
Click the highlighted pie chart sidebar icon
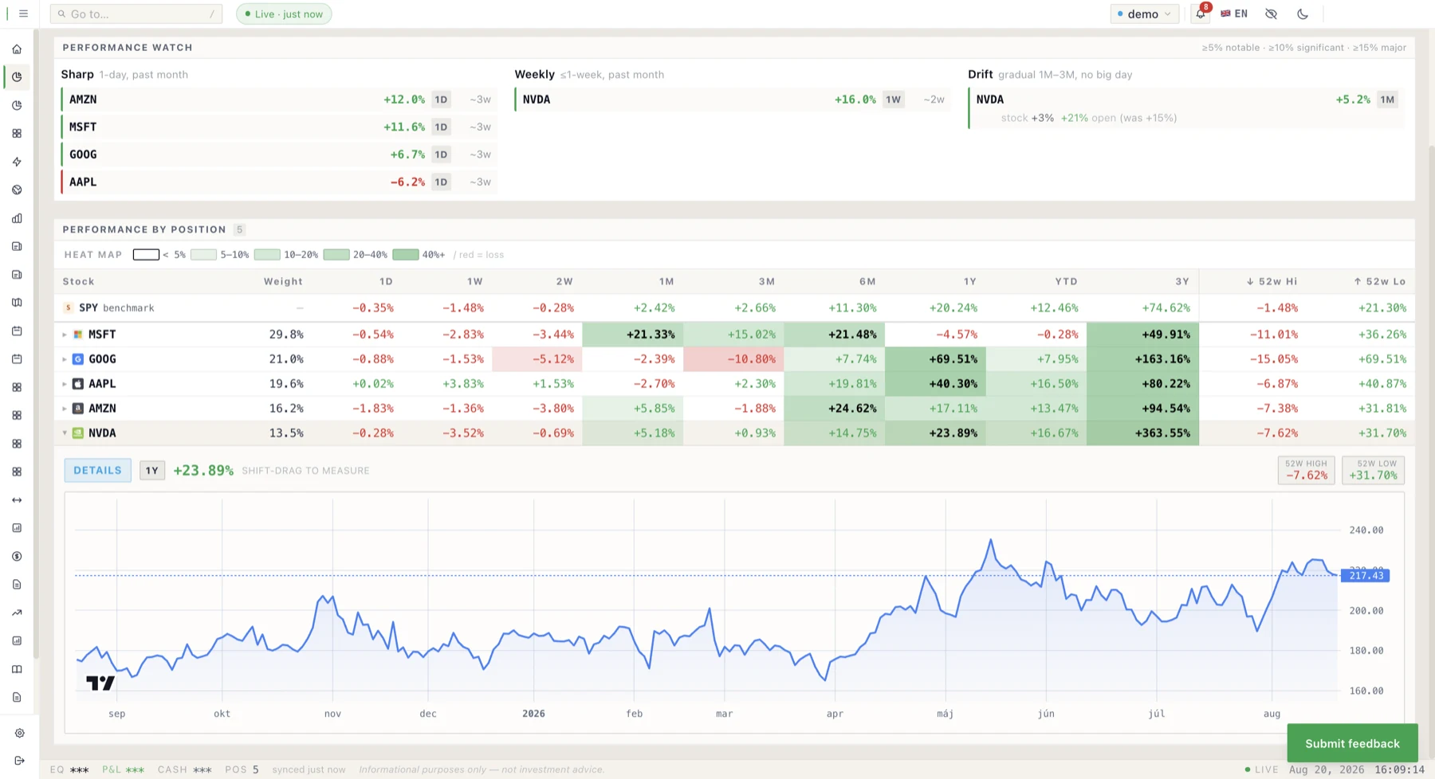coord(17,77)
